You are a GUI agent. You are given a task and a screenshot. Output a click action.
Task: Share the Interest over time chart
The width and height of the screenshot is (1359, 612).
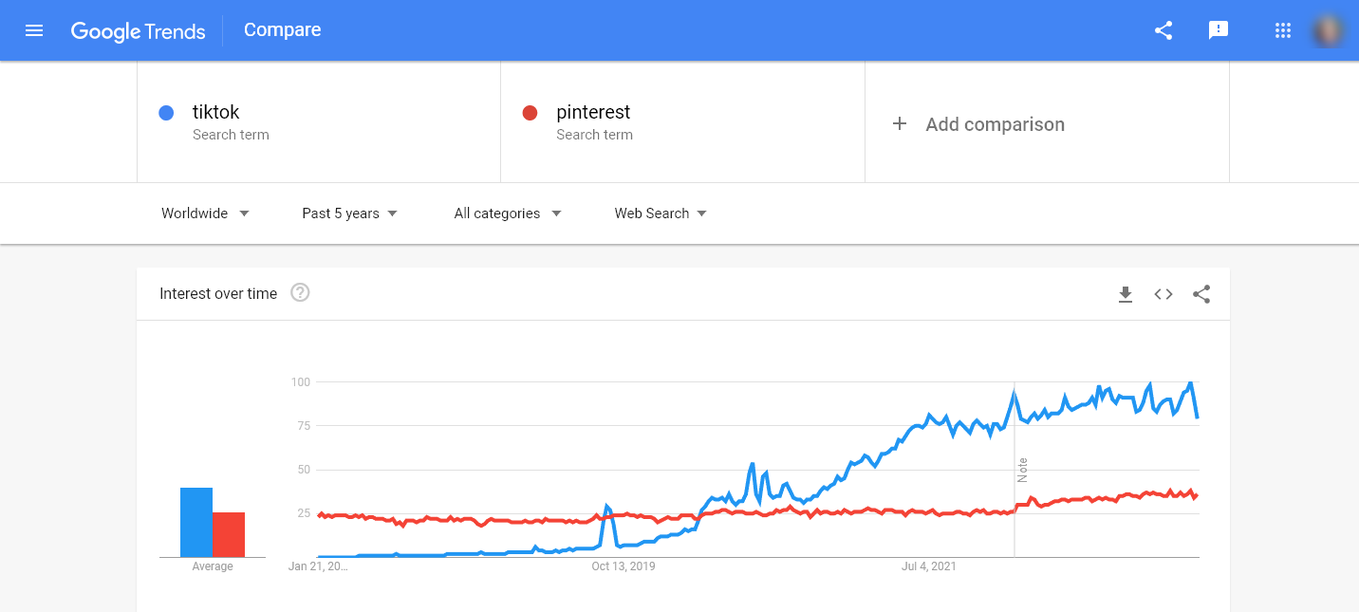tap(1201, 294)
